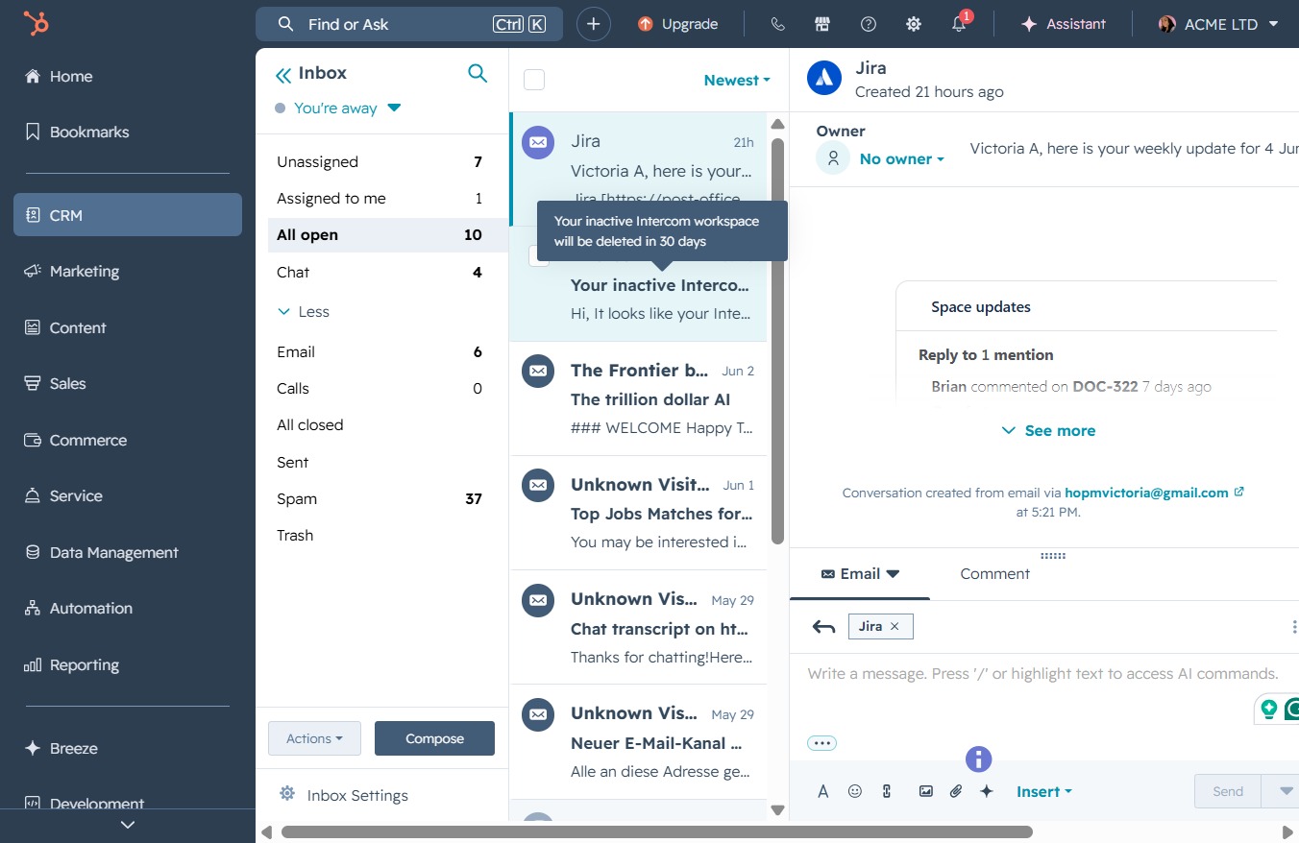Image resolution: width=1299 pixels, height=843 pixels.
Task: Open The Frontier conversation from Jun 2
Action: coord(638,399)
